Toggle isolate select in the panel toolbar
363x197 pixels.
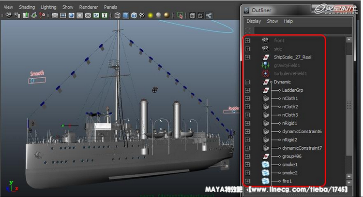pos(180,15)
